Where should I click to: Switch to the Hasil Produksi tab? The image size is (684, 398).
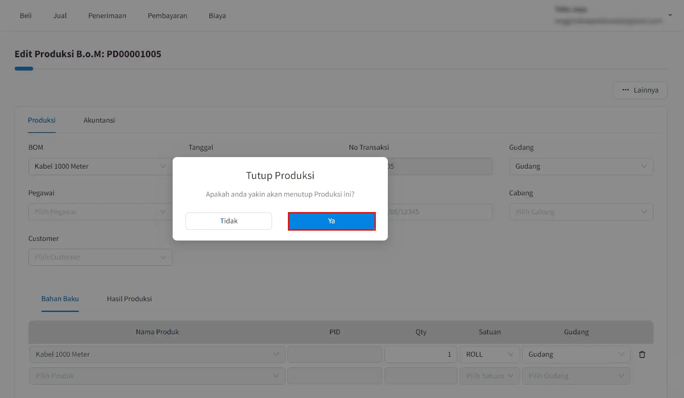[x=129, y=299]
